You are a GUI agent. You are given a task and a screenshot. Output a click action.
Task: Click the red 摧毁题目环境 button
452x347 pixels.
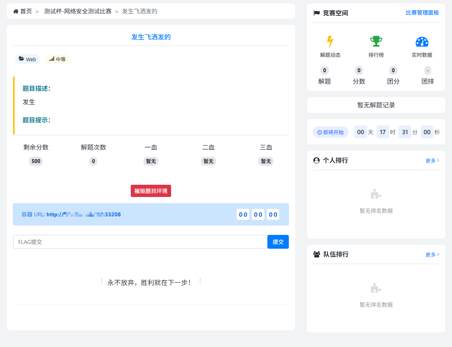click(x=151, y=191)
